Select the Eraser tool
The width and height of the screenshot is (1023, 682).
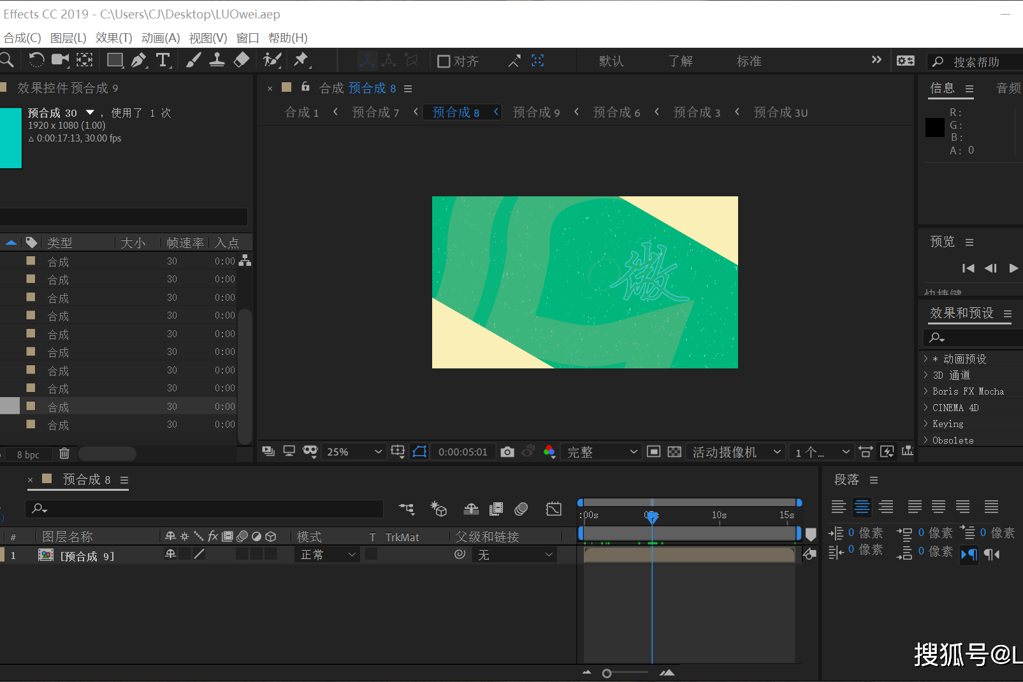tap(242, 60)
